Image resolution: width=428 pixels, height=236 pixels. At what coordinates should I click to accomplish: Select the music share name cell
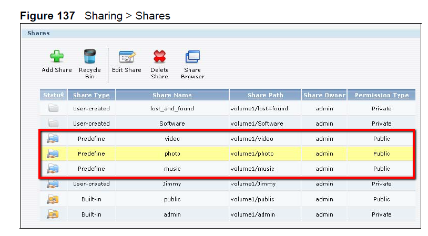(172, 169)
